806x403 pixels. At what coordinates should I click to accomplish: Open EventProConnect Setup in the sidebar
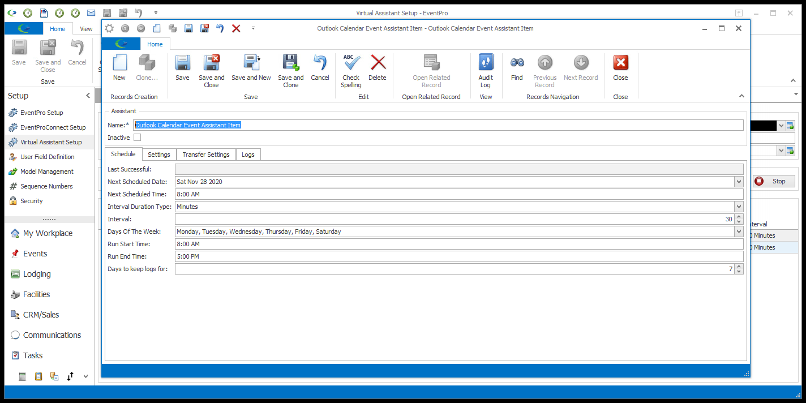53,127
